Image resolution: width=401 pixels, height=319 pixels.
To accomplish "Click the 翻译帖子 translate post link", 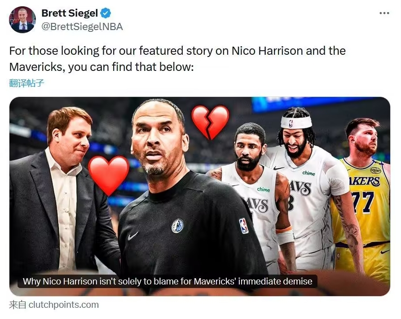I will 26,83.
